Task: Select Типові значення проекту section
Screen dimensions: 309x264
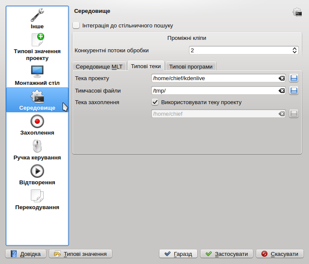Action: pos(37,47)
